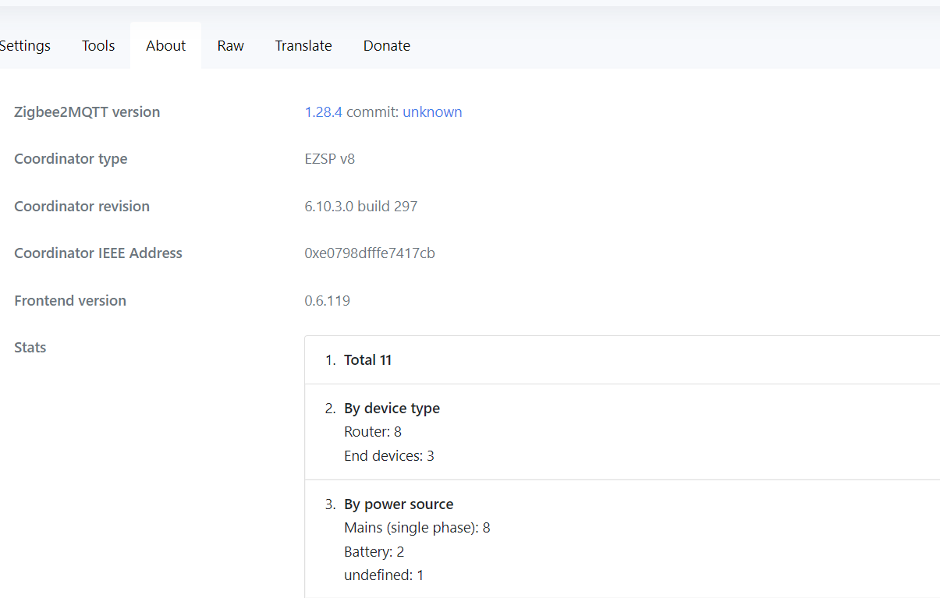Image resolution: width=940 pixels, height=598 pixels.
Task: Open the 1.28.4 version link
Action: 324,111
